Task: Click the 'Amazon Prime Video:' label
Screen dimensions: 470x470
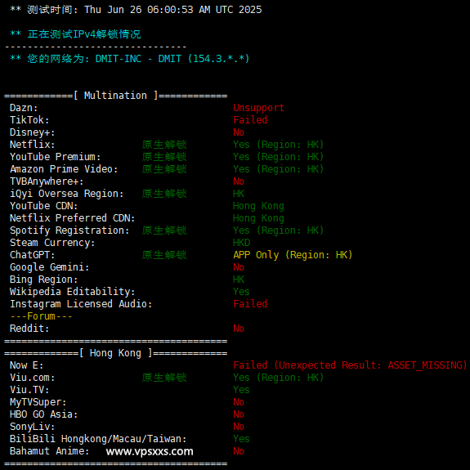Action: tap(64, 169)
